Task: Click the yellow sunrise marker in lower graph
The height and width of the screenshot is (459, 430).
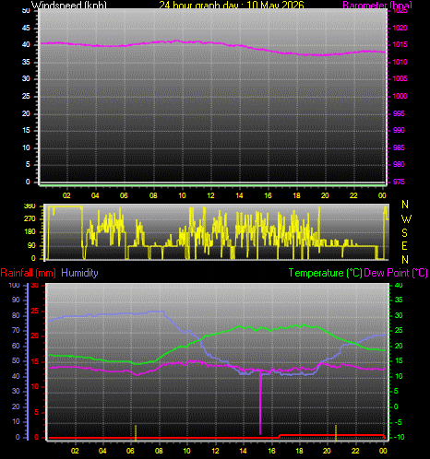Action: click(x=136, y=432)
